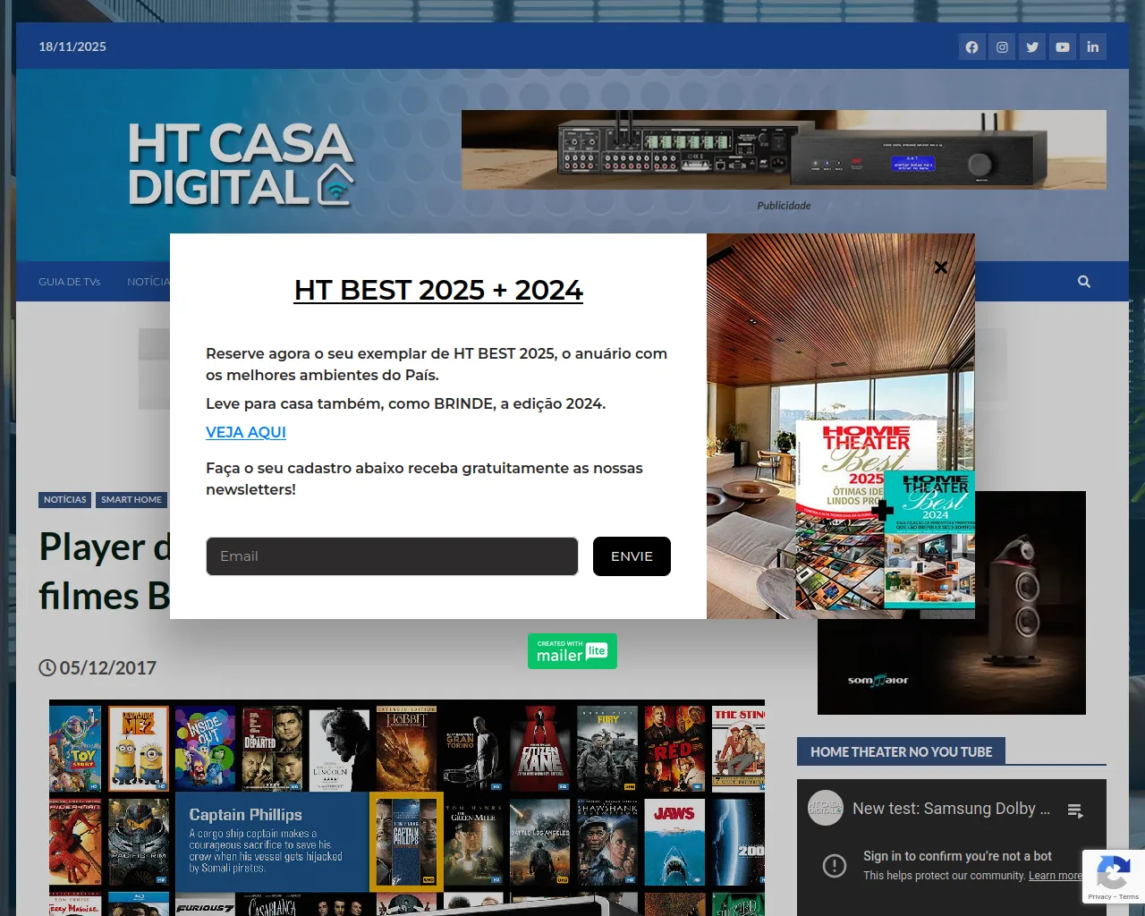Dismiss the HT BEST popup with the X

click(x=940, y=267)
